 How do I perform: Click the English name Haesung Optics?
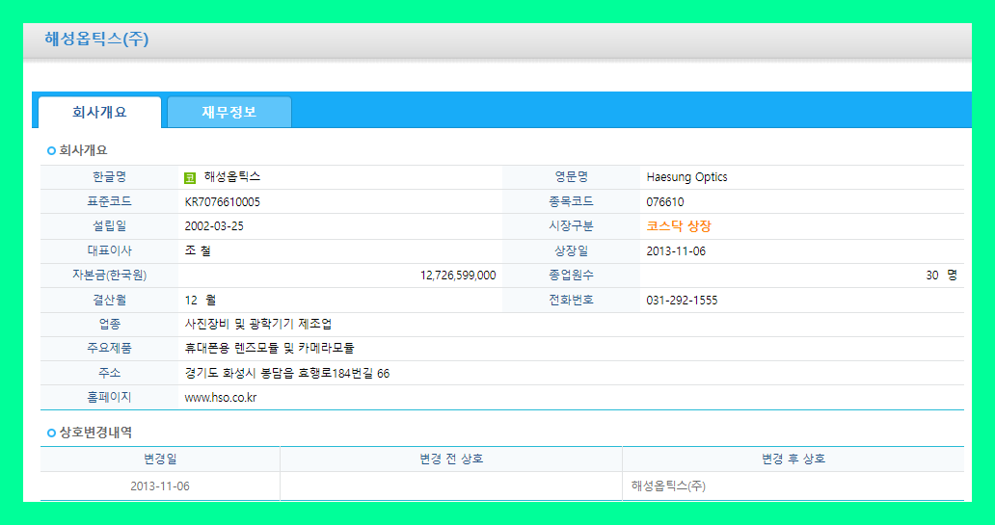coord(686,177)
